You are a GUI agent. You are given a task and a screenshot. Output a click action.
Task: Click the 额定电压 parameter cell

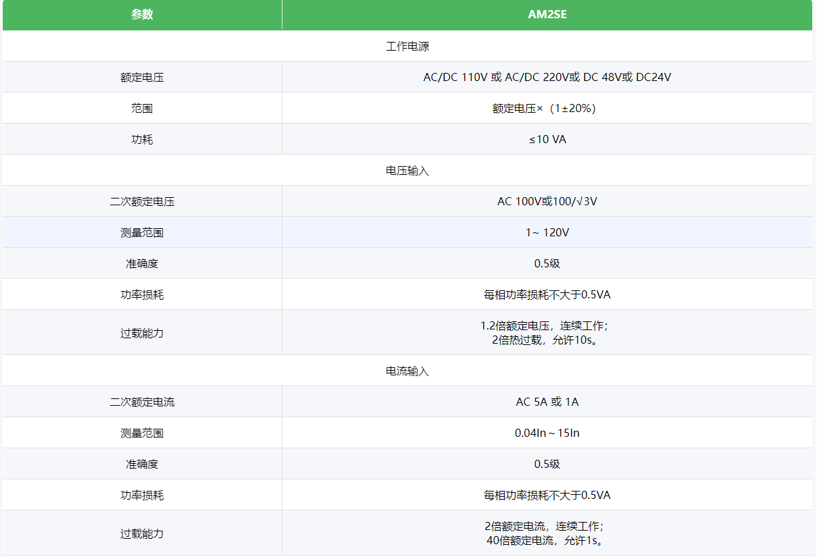[x=142, y=77]
